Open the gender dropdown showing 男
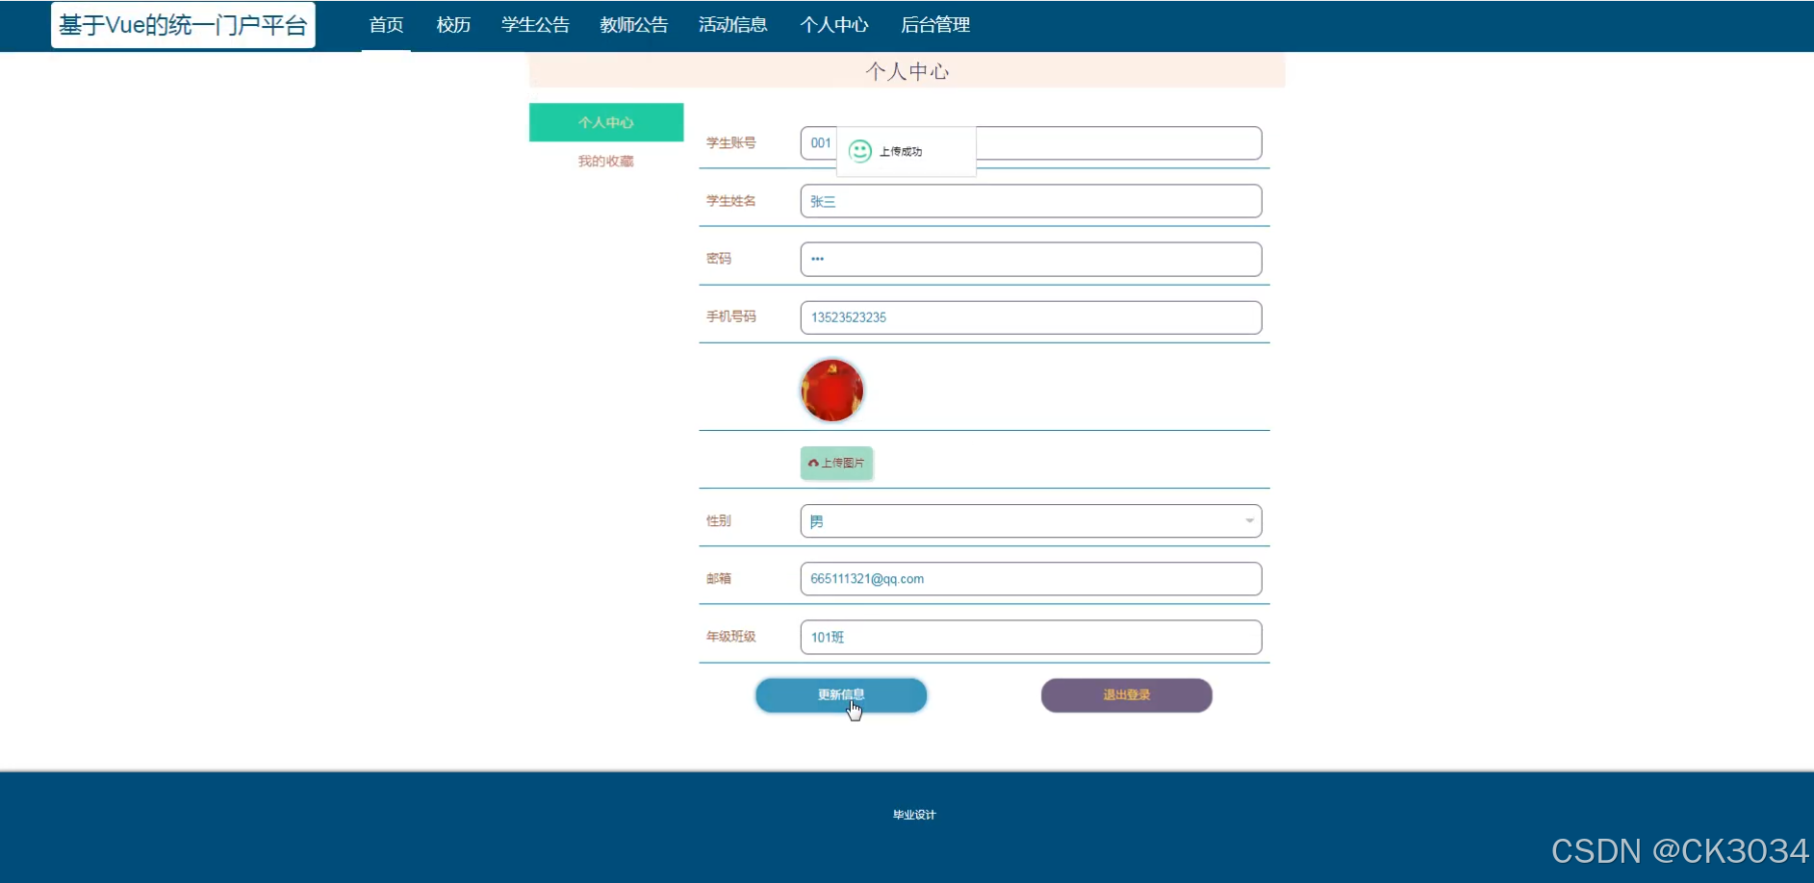The image size is (1814, 883). tap(1030, 520)
